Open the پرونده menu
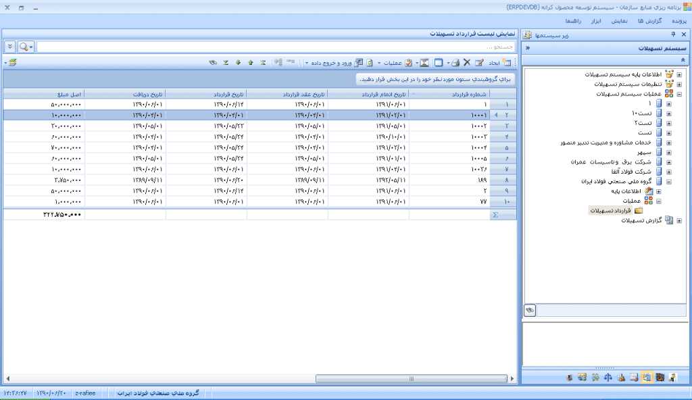692x400 pixels. click(675, 21)
